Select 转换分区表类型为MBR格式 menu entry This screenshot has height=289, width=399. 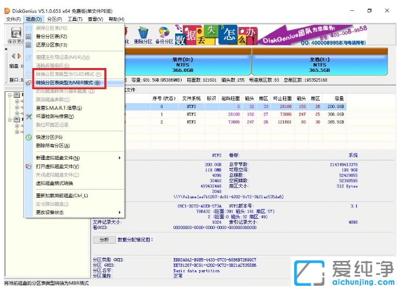click(x=68, y=83)
